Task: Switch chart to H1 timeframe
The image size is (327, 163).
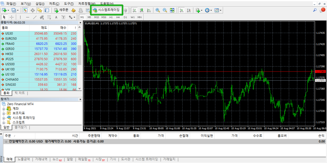Action: click(111, 17)
